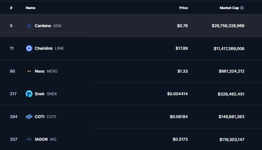Click the IAGON coin logo icon
The image size is (262, 150).
pyautogui.click(x=29, y=139)
